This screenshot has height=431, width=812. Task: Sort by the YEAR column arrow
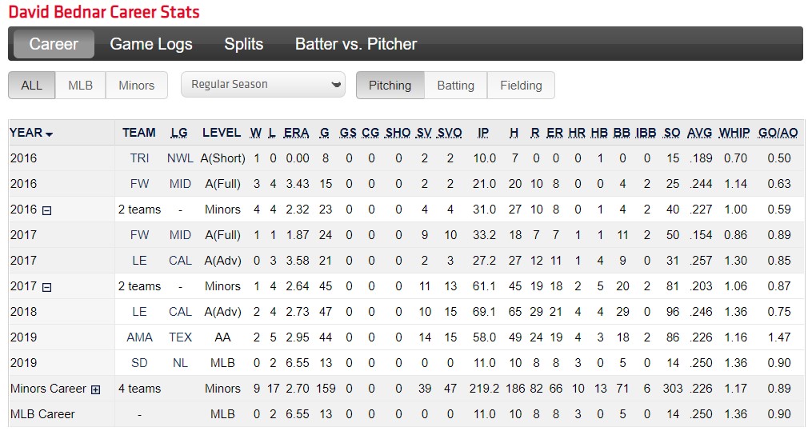tap(49, 134)
